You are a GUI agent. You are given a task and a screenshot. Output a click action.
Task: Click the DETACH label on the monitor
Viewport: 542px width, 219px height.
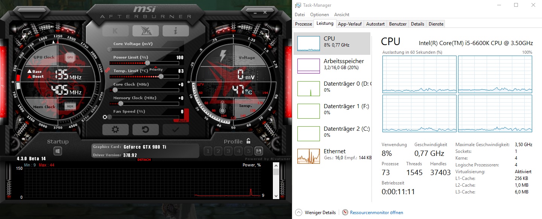tap(144, 160)
